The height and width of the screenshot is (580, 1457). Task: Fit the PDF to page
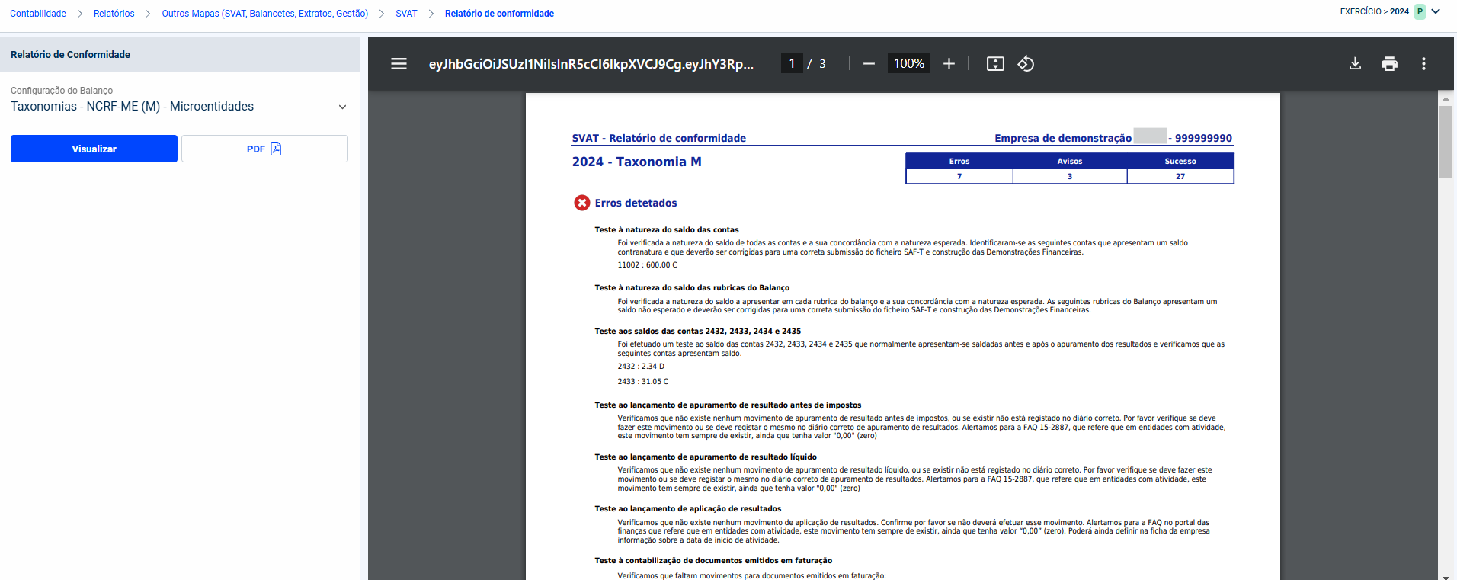(995, 64)
